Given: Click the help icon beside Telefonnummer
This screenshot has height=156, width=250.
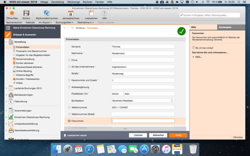Looking at the screenshot, I should coord(69,107).
